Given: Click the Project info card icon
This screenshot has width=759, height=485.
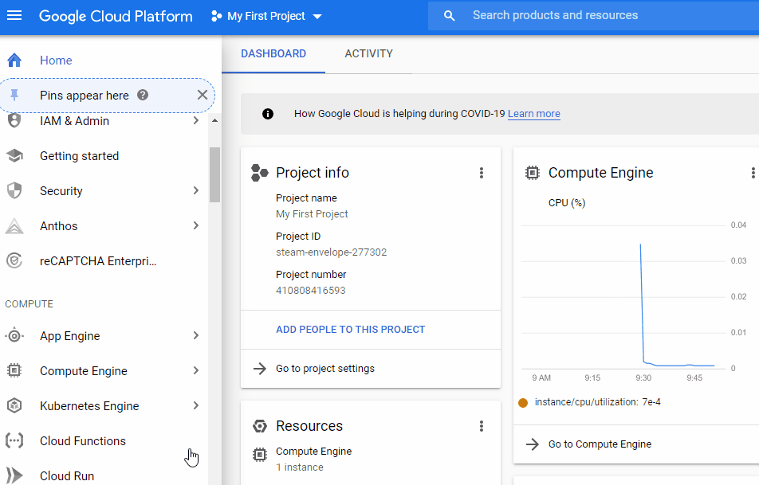Looking at the screenshot, I should [259, 173].
